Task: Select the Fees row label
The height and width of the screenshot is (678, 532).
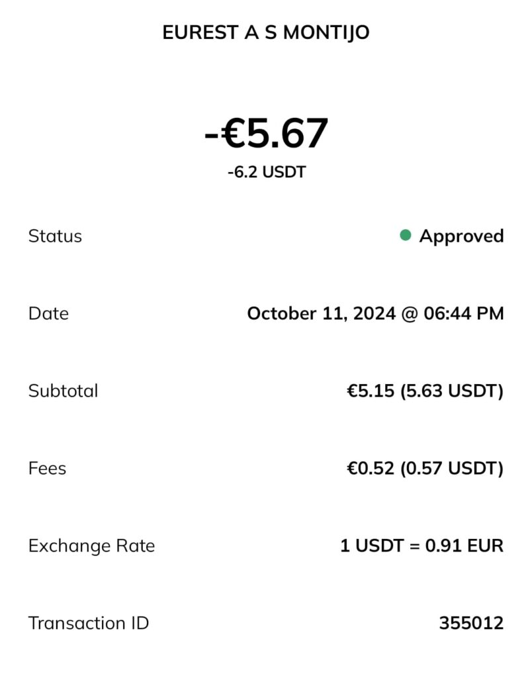Action: [x=47, y=468]
